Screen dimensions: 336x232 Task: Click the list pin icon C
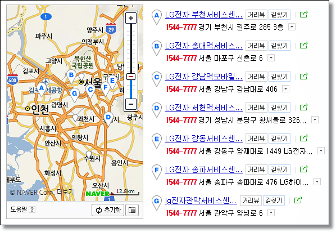click(x=157, y=79)
